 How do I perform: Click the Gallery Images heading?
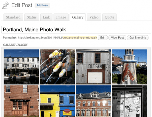pyautogui.click(x=15, y=45)
